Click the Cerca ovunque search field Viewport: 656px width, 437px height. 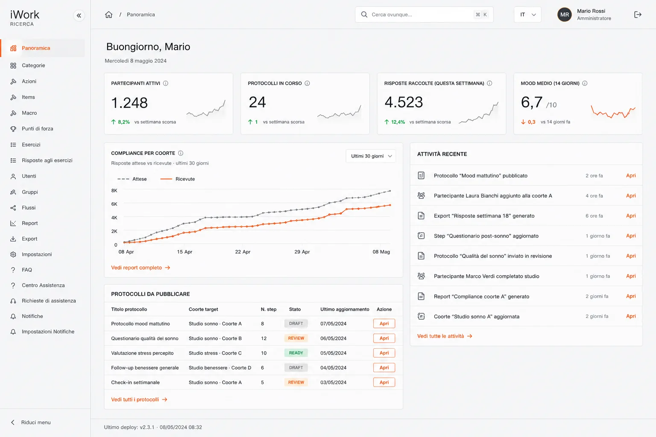424,15
